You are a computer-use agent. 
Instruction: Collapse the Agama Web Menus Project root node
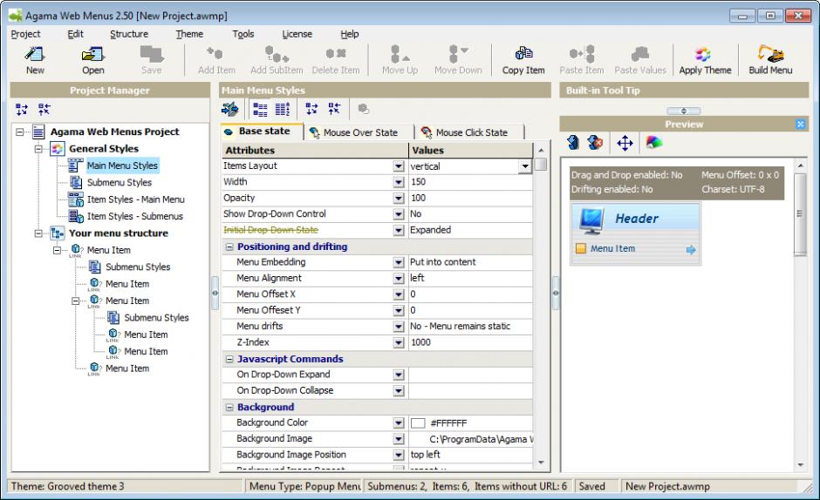20,132
